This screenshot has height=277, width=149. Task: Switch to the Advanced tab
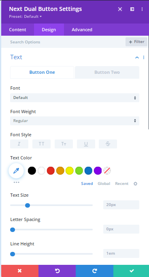[82, 30]
